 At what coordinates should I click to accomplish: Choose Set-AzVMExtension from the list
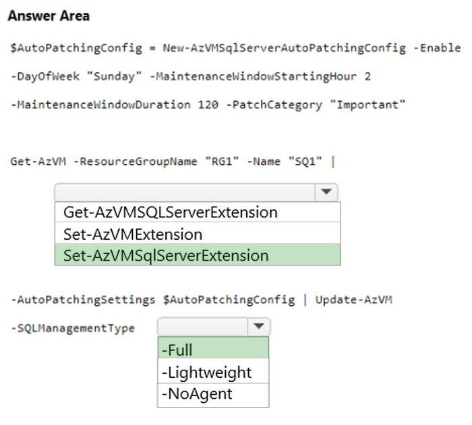[133, 234]
